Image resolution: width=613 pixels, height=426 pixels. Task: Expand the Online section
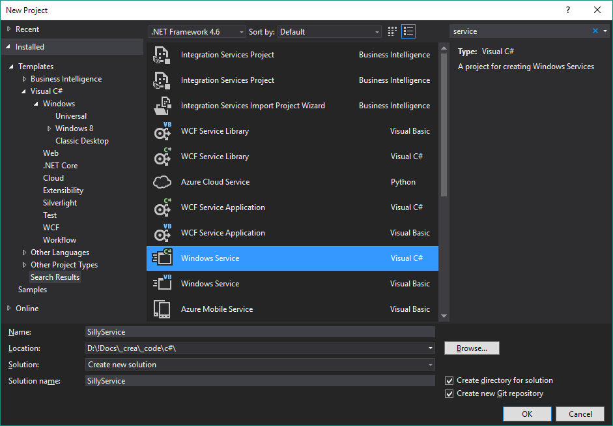click(x=8, y=308)
